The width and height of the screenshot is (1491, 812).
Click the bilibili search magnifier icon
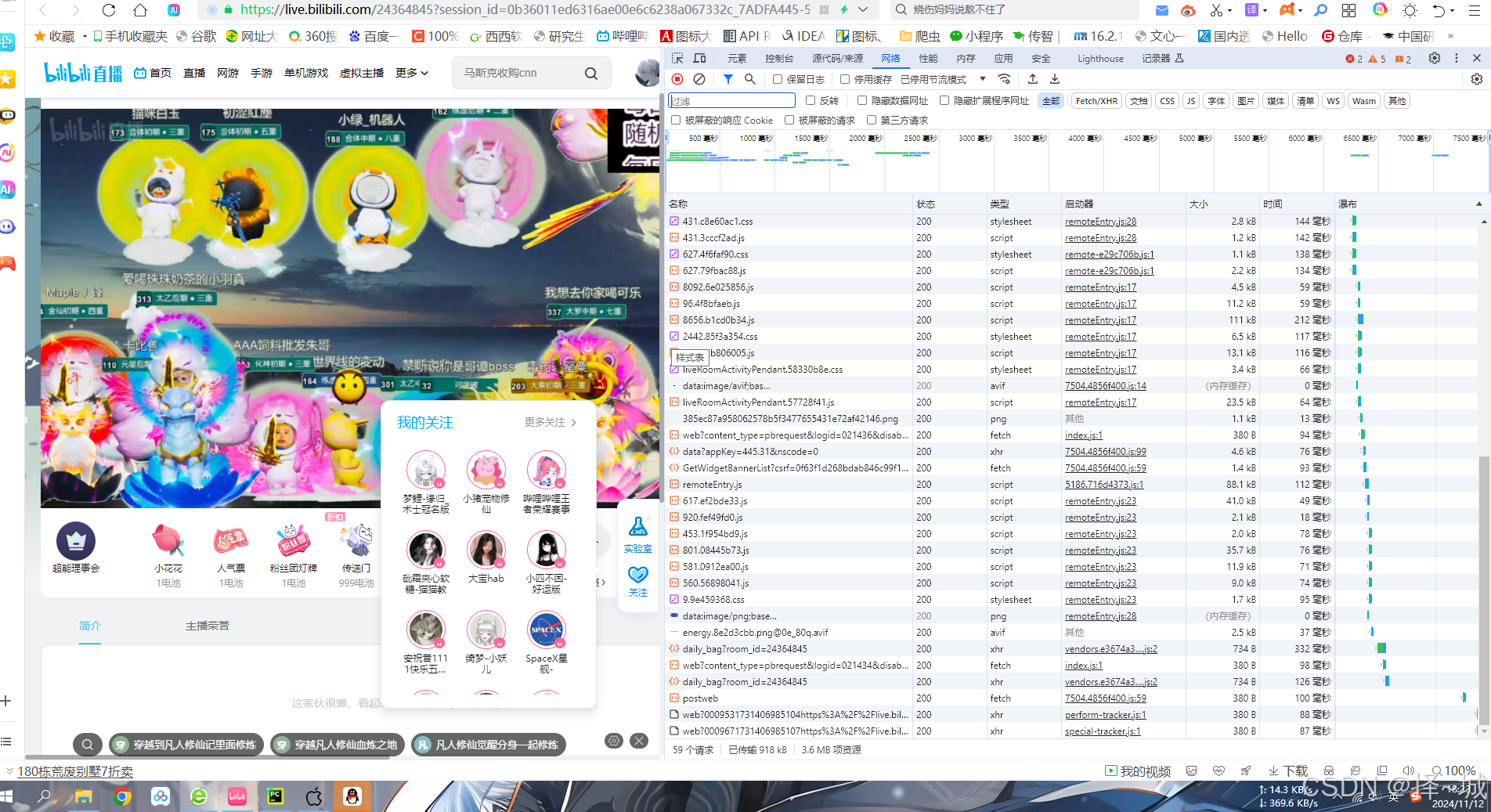pyautogui.click(x=591, y=73)
